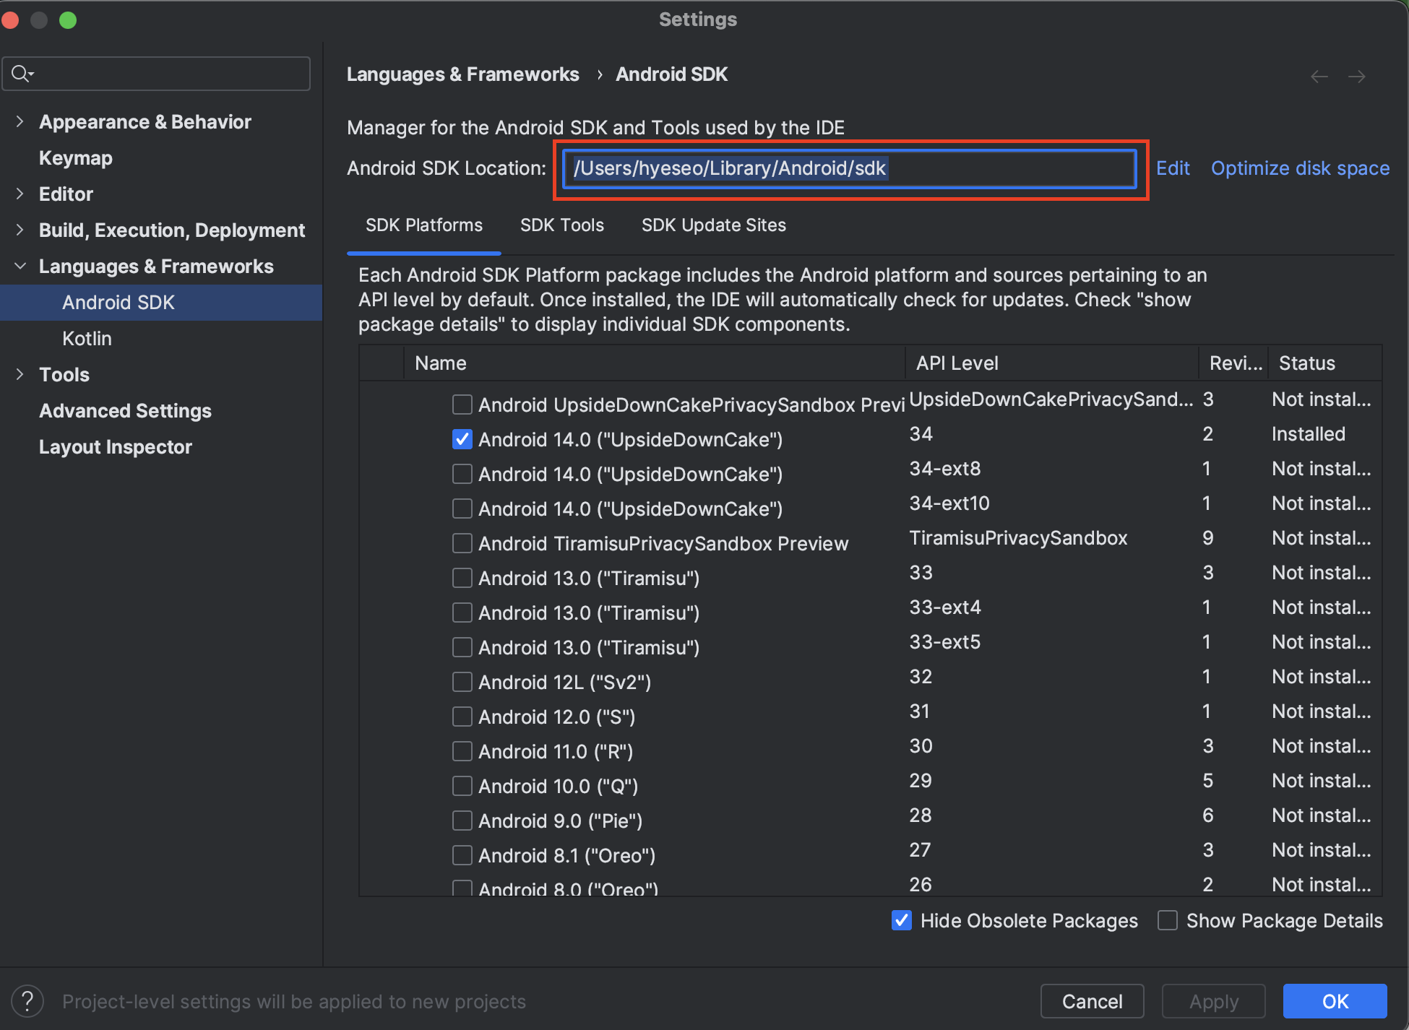The height and width of the screenshot is (1030, 1409).
Task: Check Android TiramisuPrivacySandbox Preview checkbox
Action: pyautogui.click(x=462, y=543)
